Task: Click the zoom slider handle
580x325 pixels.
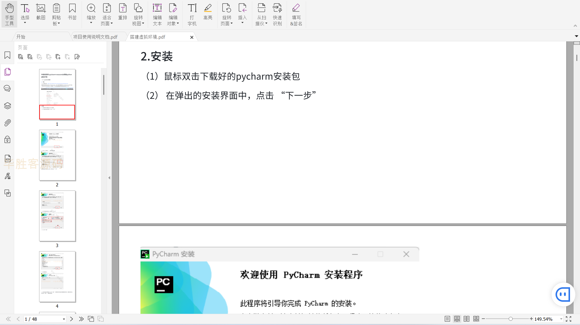Action: point(511,319)
